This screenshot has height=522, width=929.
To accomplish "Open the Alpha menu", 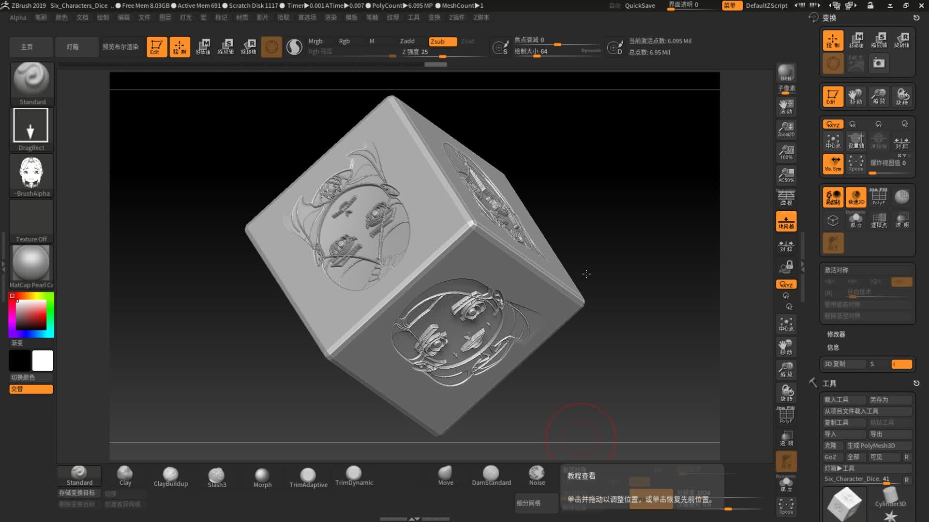I will coord(18,17).
